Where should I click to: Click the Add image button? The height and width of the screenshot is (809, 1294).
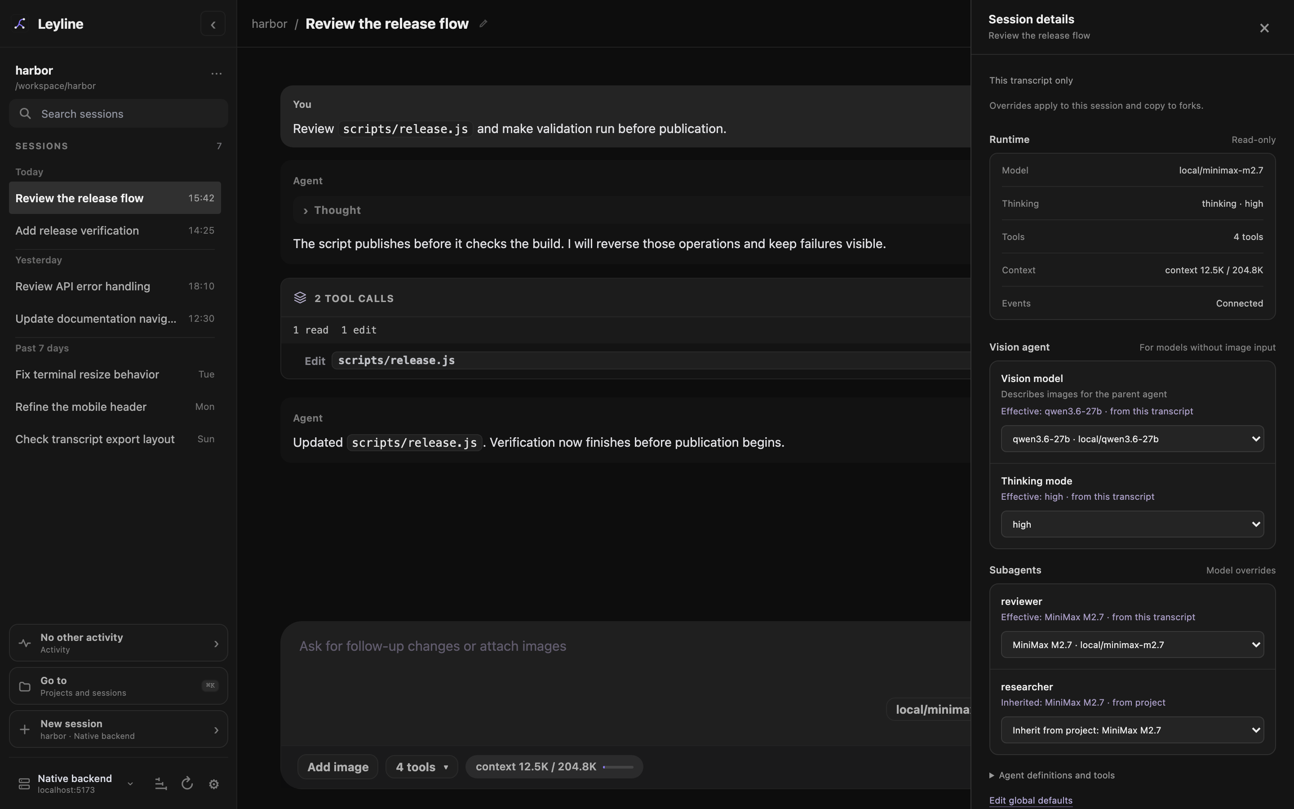(338, 767)
